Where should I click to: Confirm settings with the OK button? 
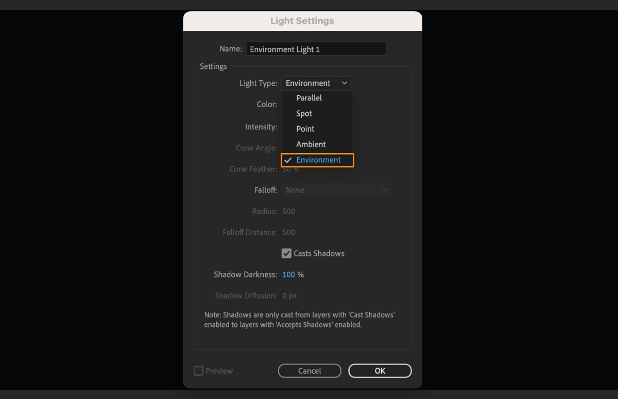pyautogui.click(x=380, y=371)
